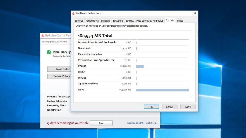Click the Other category size bar

163,90
